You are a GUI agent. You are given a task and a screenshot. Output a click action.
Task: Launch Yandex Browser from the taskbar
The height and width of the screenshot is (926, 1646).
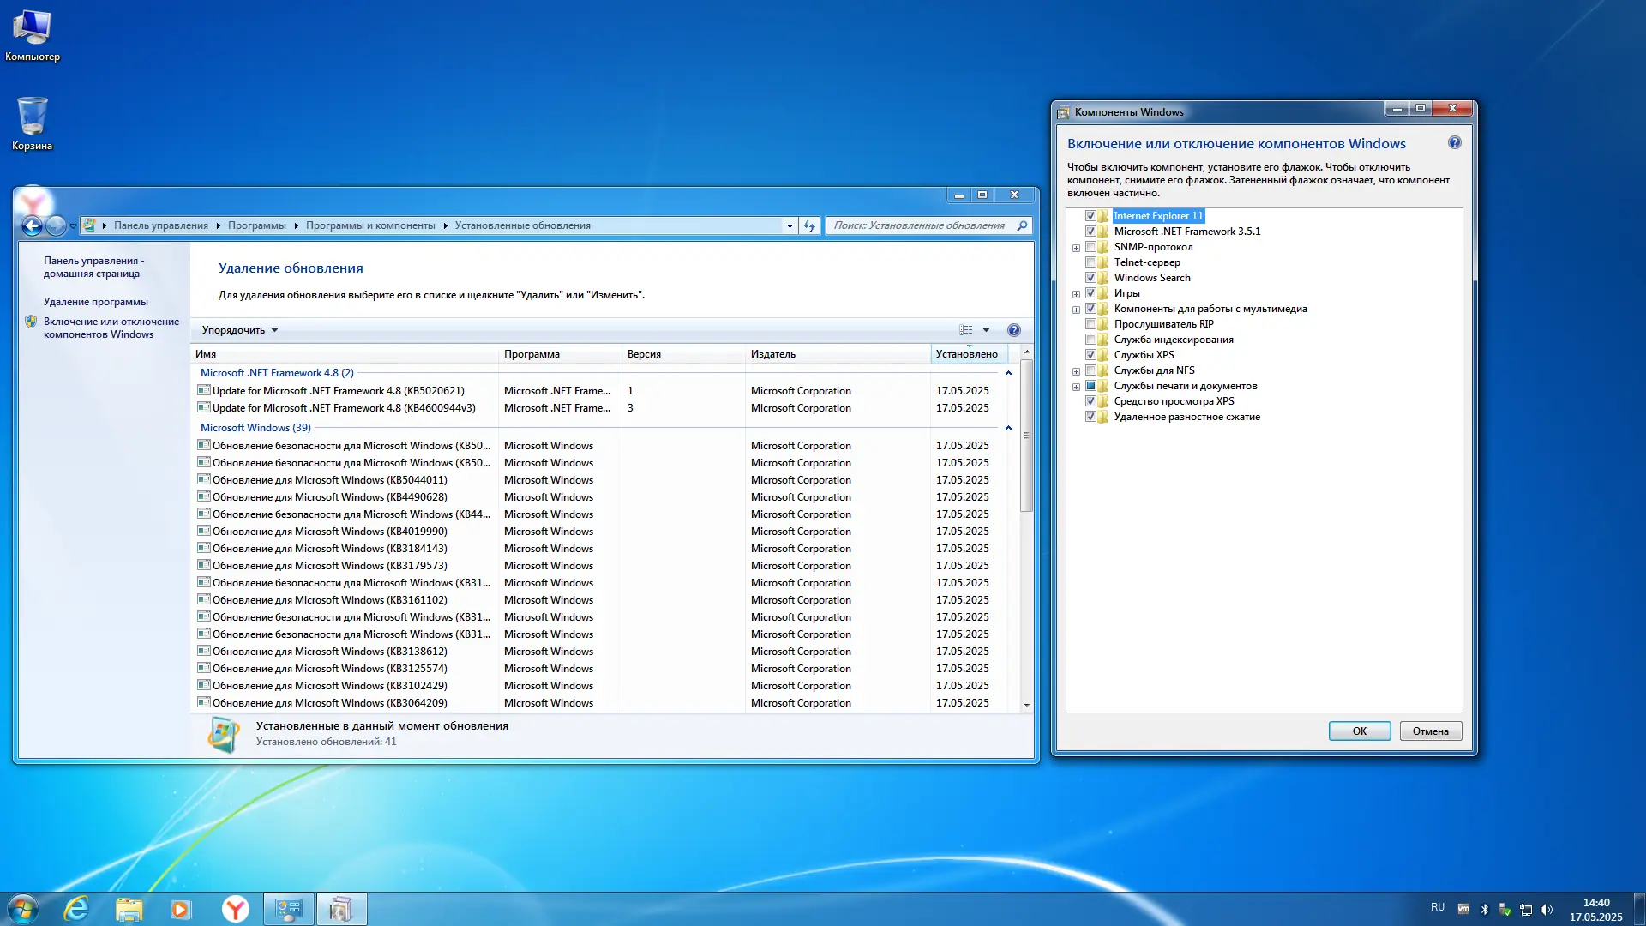point(235,909)
